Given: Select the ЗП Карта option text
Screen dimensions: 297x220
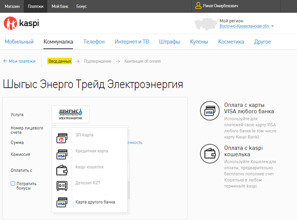Looking at the screenshot, I should pyautogui.click(x=84, y=135).
